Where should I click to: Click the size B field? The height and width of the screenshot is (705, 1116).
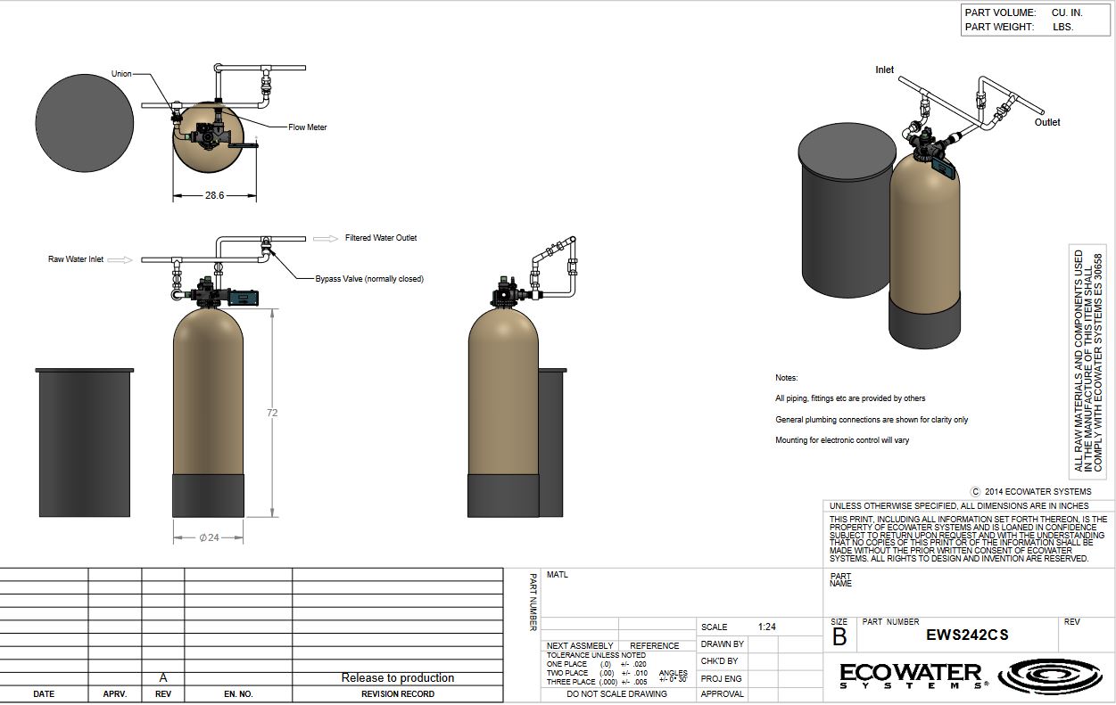839,636
